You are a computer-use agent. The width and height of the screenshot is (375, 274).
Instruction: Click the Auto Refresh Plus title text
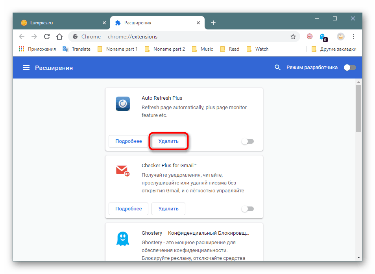(x=162, y=98)
